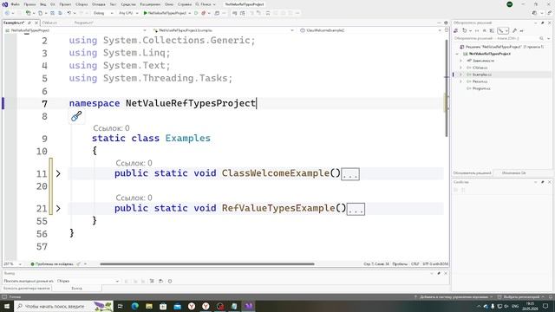Open the Отладка menu
This screenshot has height=312, width=555.
click(x=98, y=4)
